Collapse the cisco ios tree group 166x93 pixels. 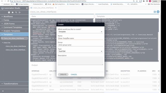pyautogui.click(x=3, y=43)
